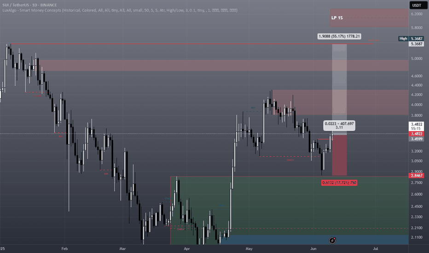Click the 4.0000 price axis label
429x253 pixels.
[417, 105]
